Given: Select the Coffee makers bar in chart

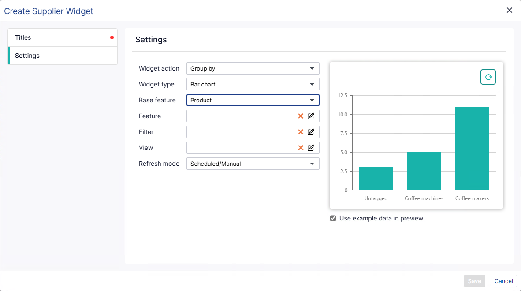Looking at the screenshot, I should click(472, 148).
